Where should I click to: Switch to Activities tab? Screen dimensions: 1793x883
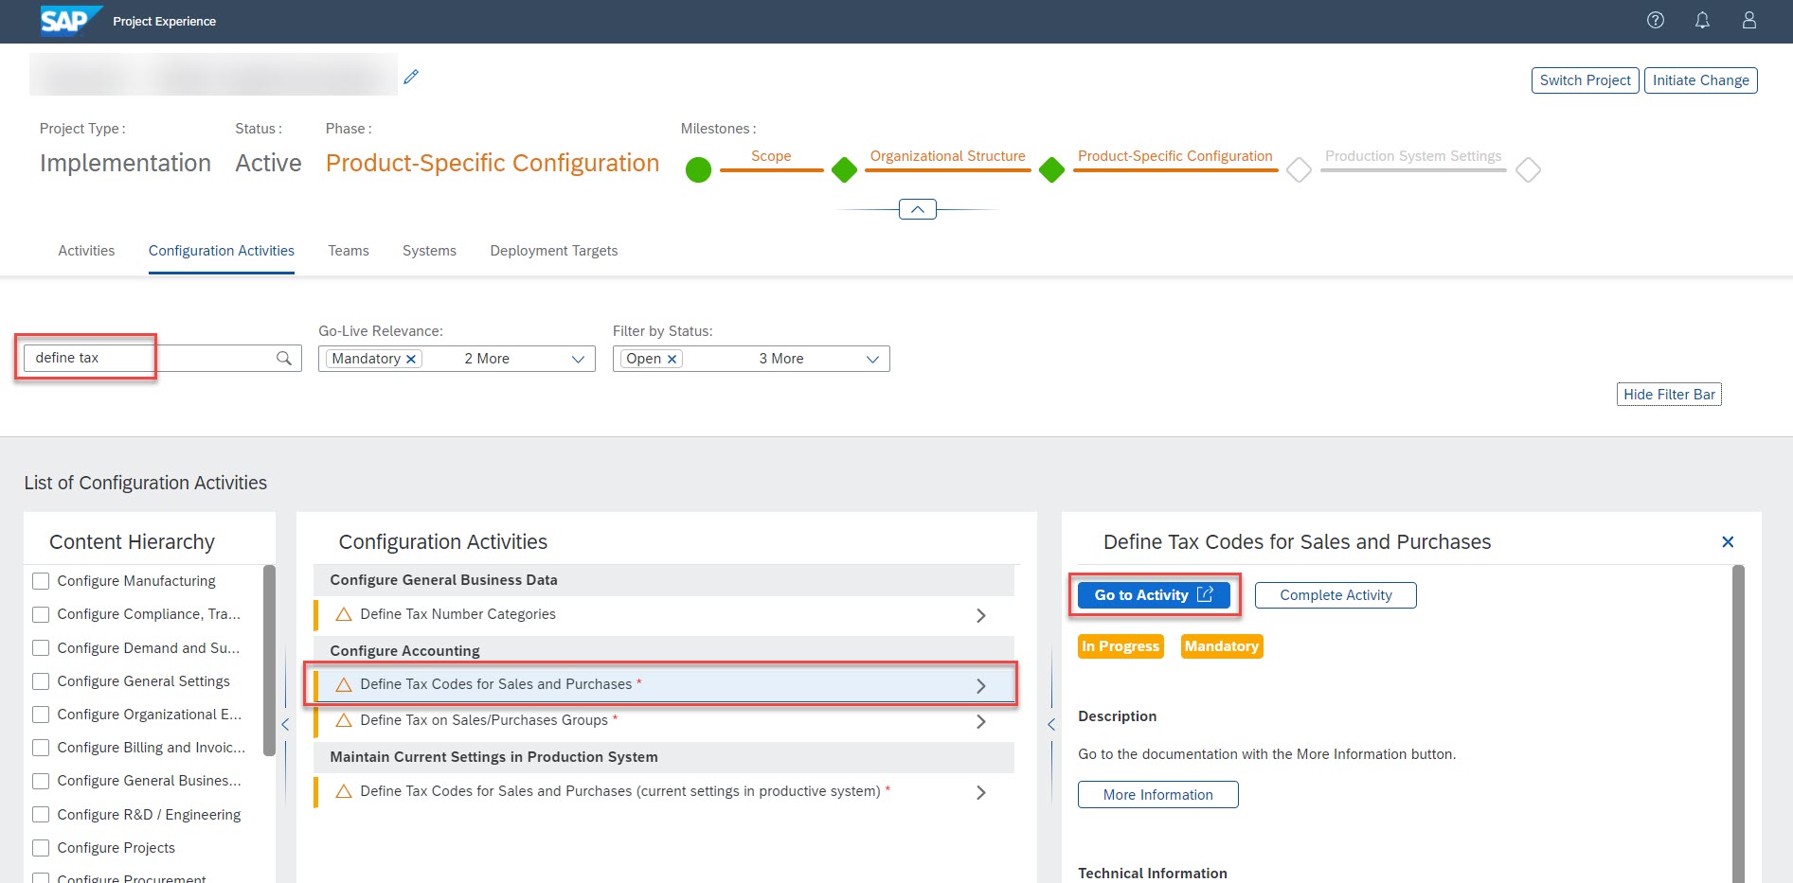pos(86,251)
